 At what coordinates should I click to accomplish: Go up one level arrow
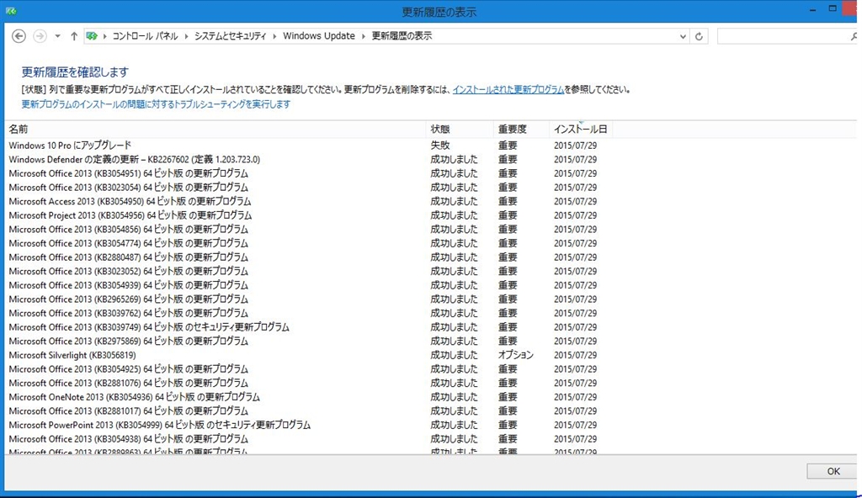pos(74,36)
